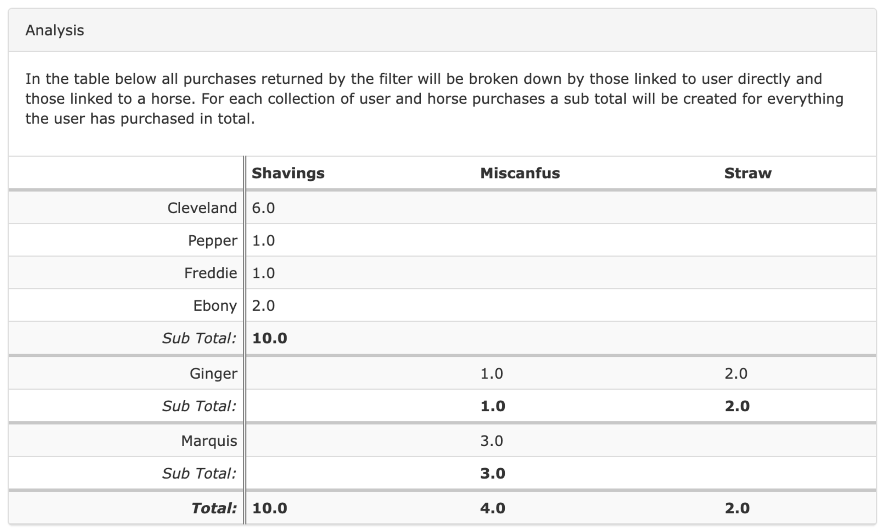The image size is (886, 531).
Task: Select the Straw column header
Action: (x=748, y=173)
